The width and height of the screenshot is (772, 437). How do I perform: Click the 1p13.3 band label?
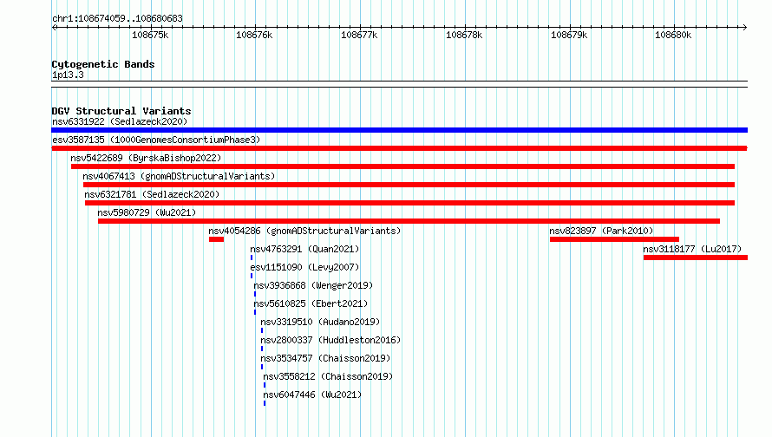(68, 75)
